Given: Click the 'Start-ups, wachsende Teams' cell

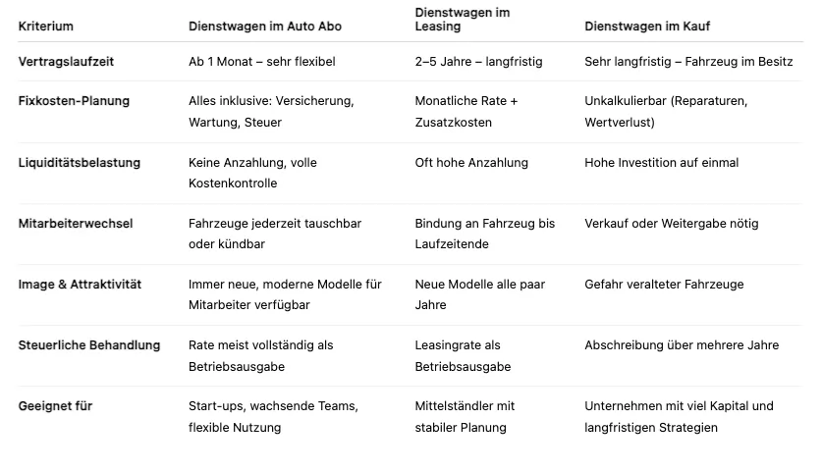Looking at the screenshot, I should tap(273, 406).
